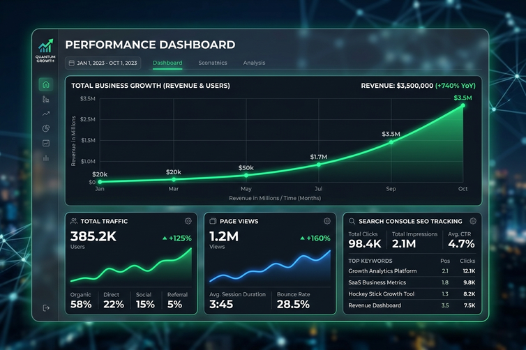This screenshot has width=526, height=350.
Task: Select the trending line arrow sidebar icon
Action: click(x=46, y=114)
